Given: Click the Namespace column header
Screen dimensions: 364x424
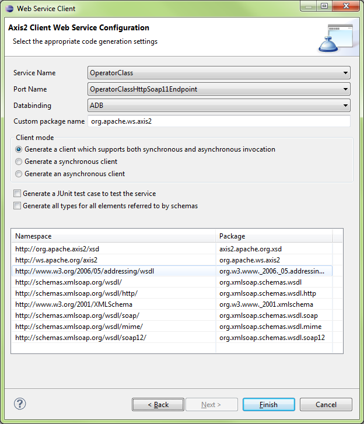Looking at the screenshot, I should [113, 236].
